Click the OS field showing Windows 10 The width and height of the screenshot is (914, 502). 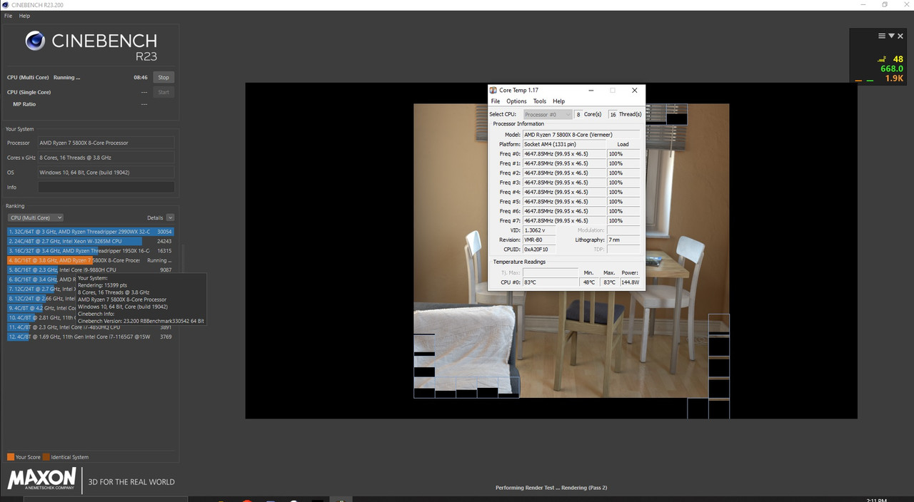[x=106, y=173]
